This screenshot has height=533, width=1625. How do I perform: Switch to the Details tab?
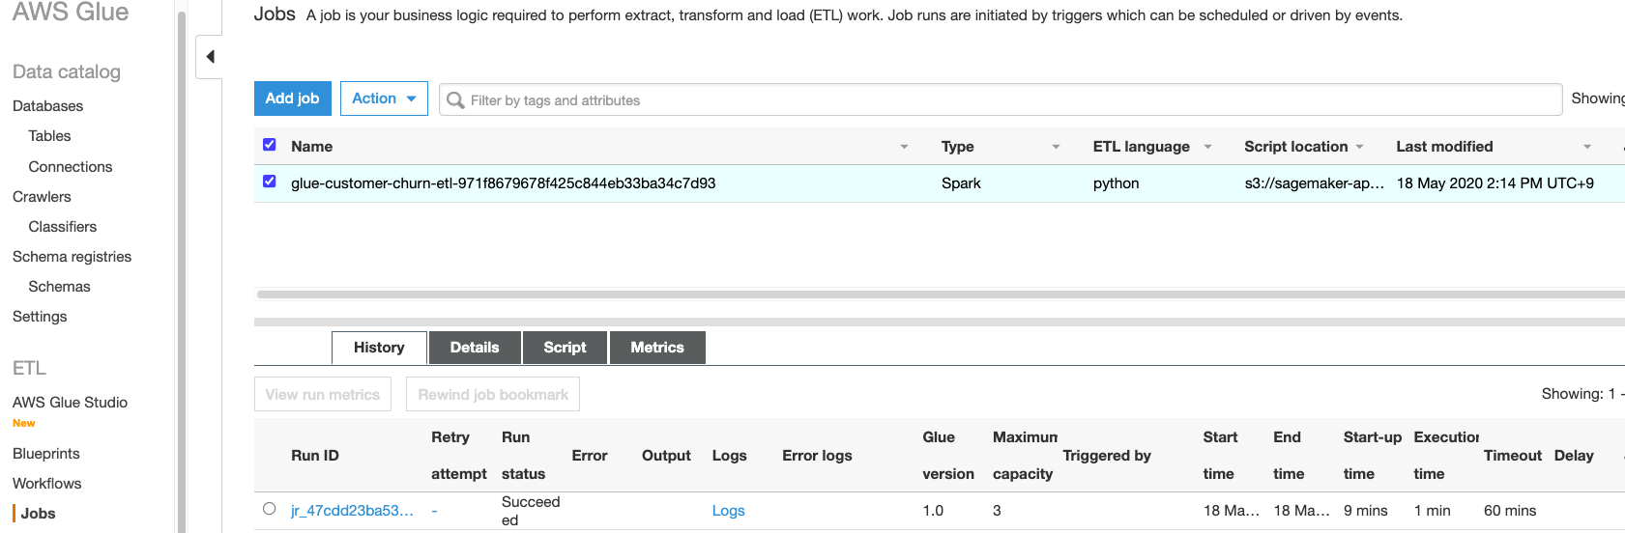tap(475, 348)
